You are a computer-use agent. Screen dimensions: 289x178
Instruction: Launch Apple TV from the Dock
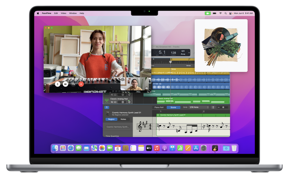149,148
